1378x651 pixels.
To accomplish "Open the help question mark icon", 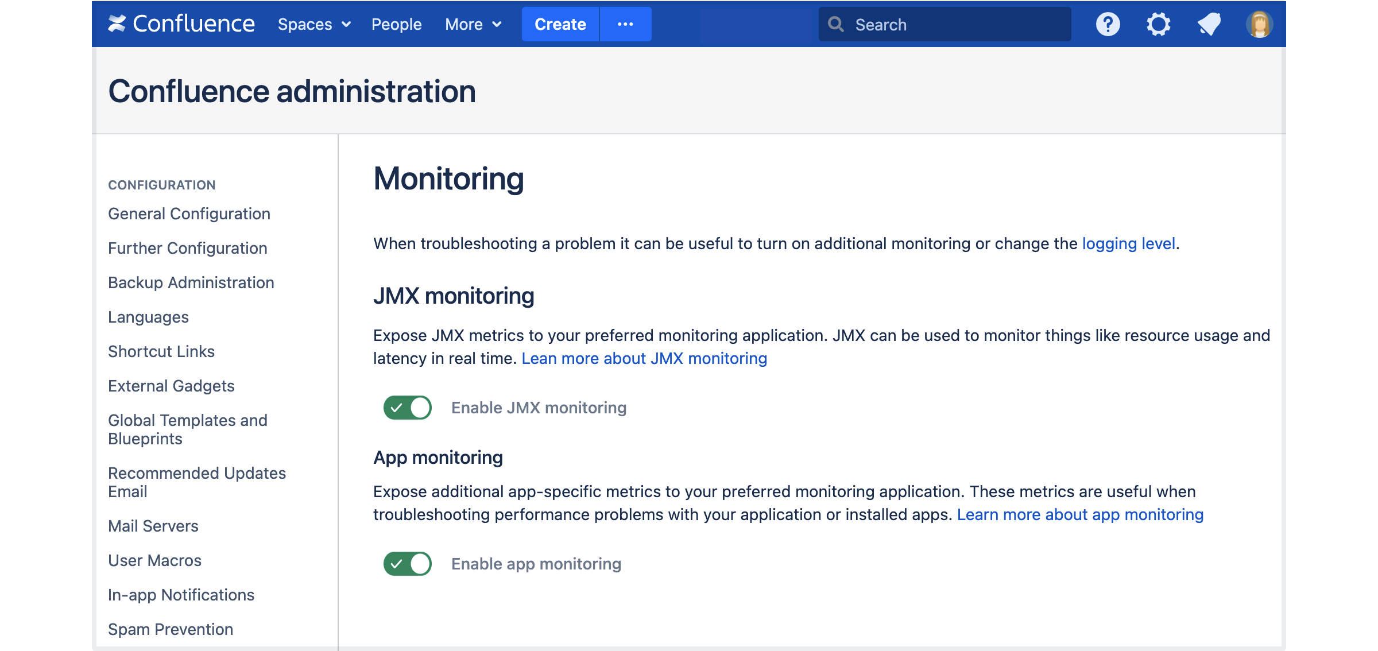I will click(x=1108, y=24).
